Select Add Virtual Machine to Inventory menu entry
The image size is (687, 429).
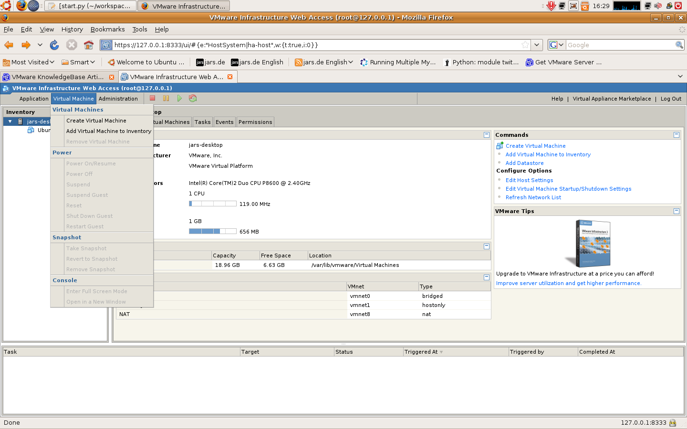109,131
